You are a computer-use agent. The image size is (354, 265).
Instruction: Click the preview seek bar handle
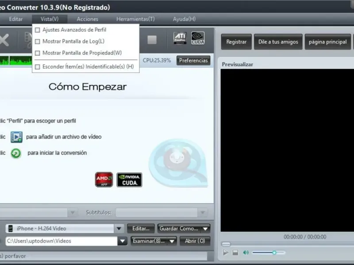(226, 244)
